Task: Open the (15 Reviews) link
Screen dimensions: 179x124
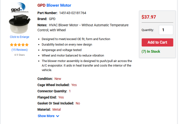Action: (20, 50)
